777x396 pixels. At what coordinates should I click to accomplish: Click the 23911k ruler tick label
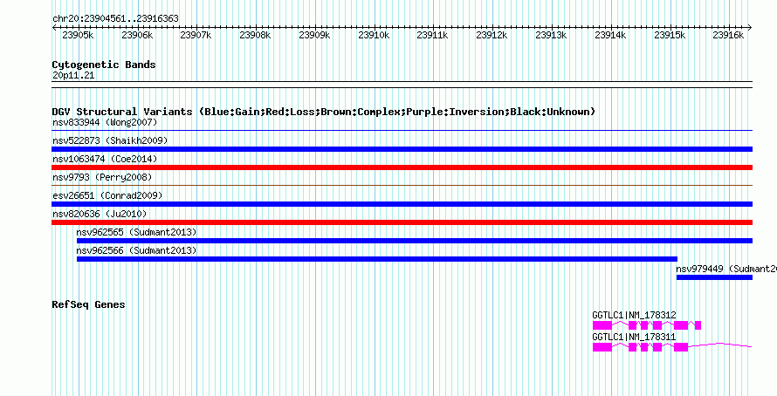pyautogui.click(x=433, y=35)
